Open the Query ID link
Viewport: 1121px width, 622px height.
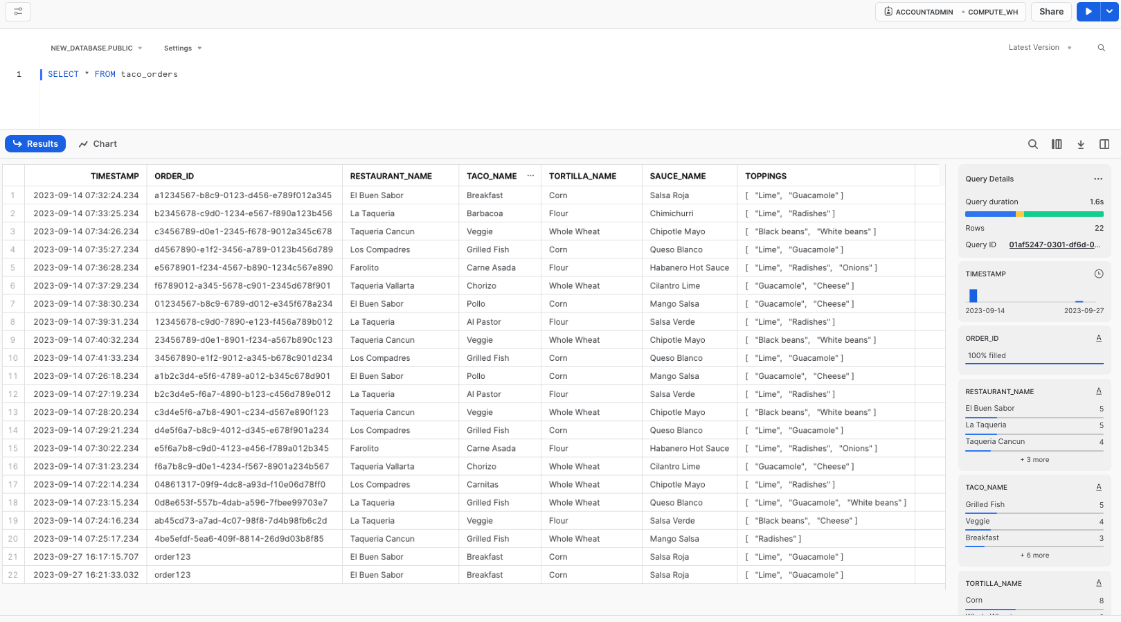click(x=1054, y=245)
